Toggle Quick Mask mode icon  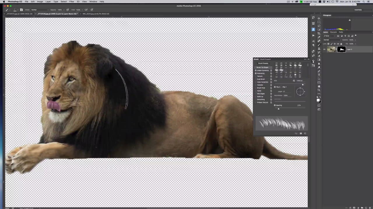(x=319, y=106)
